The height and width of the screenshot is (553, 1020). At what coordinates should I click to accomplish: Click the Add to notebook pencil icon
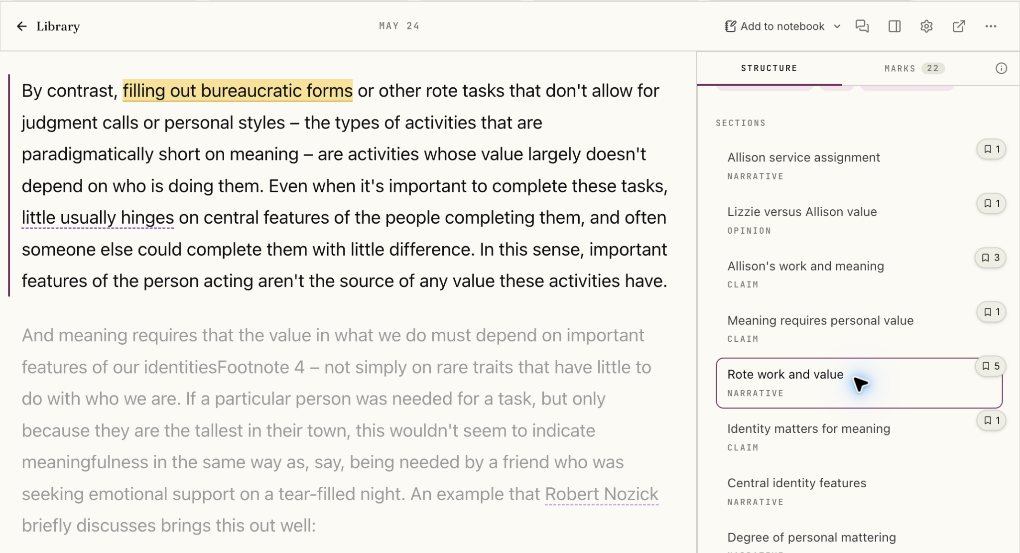[x=730, y=26]
